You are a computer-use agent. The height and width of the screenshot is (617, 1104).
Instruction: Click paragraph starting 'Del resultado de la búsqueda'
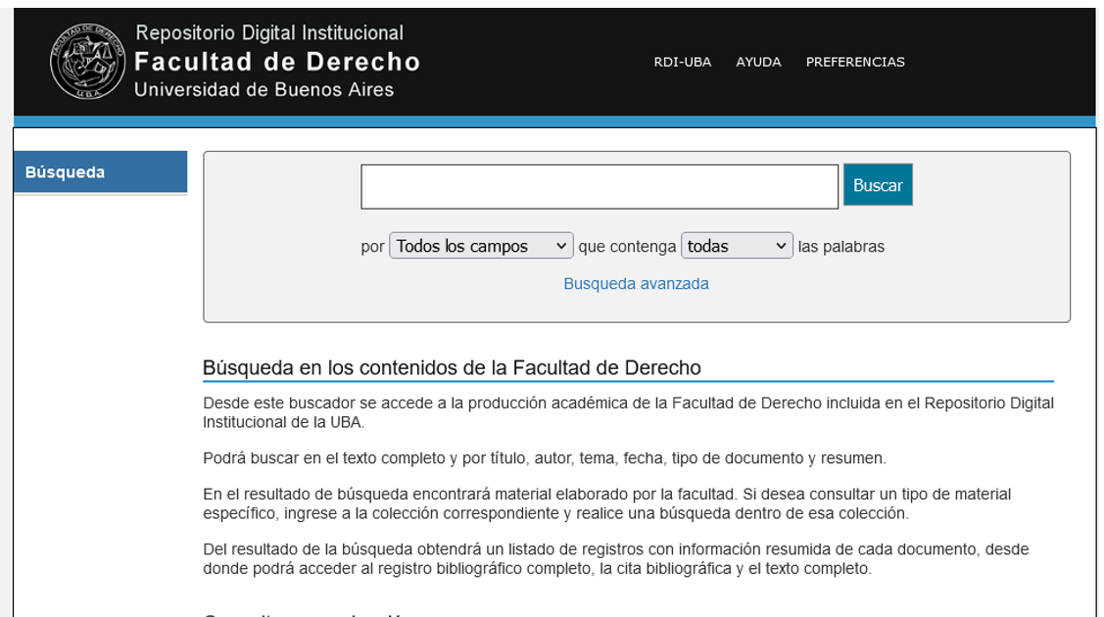pyautogui.click(x=616, y=558)
